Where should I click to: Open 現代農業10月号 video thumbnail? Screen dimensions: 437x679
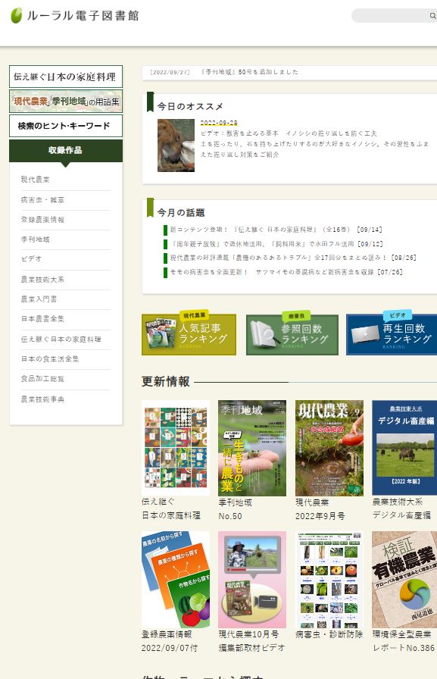tap(251, 580)
